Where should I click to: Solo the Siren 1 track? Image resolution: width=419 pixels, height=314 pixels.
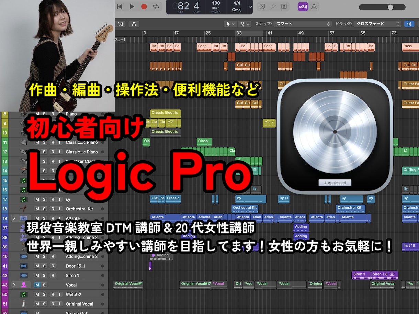click(x=44, y=275)
